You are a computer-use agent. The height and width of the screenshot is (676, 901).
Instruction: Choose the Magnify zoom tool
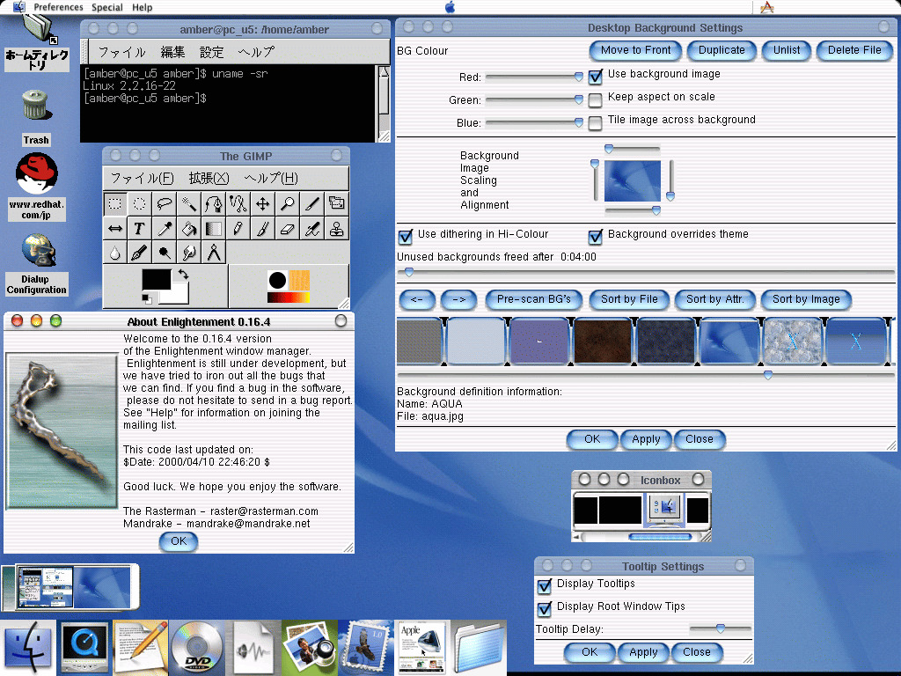tap(288, 203)
